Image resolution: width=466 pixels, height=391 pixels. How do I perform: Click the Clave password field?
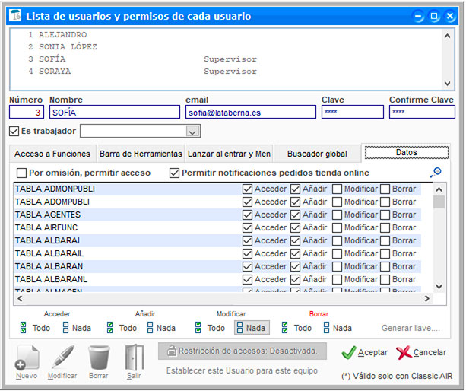353,112
